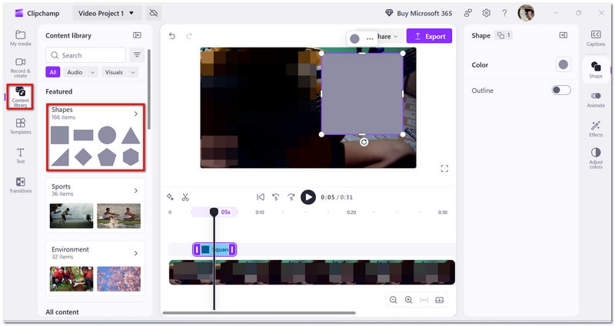Toggle the Outline switch
615x326 pixels.
click(561, 91)
